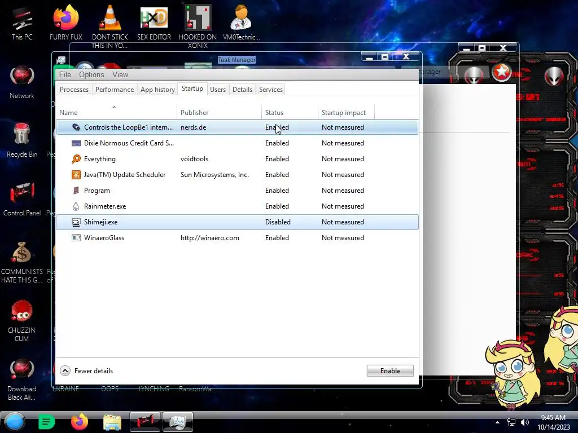Viewport: 578px width, 433px height.
Task: Select the Startup tab
Action: (x=192, y=89)
